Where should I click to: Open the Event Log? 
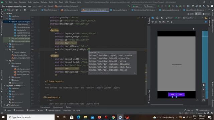tap(189, 110)
